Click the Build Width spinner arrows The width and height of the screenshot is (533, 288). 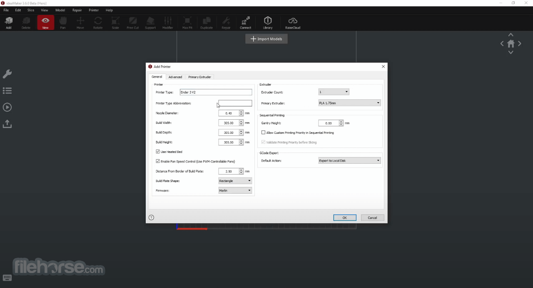pos(241,123)
